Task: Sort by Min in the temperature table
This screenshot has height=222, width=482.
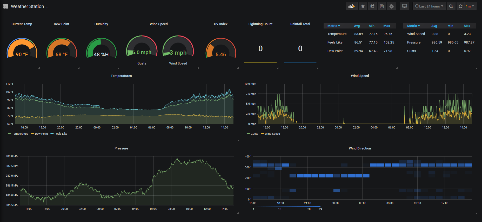Action: [372, 26]
